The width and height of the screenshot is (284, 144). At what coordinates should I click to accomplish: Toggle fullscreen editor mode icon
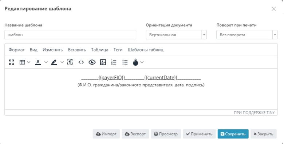click(12, 62)
